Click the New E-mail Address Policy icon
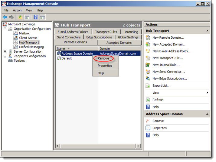This screenshot has height=162, width=216. pyautogui.click(x=148, y=51)
